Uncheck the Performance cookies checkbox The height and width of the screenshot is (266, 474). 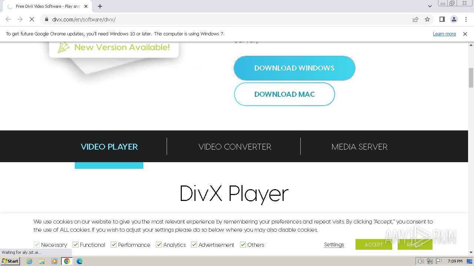point(114,245)
